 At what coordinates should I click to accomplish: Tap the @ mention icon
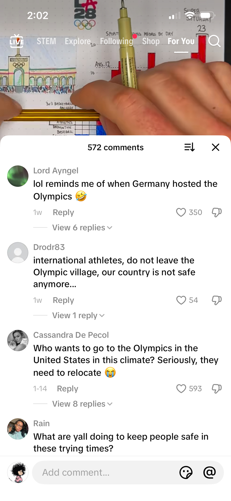click(209, 472)
